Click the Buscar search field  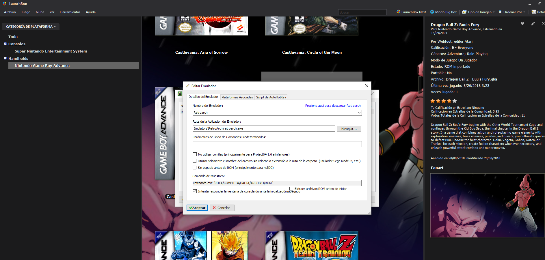click(362, 12)
